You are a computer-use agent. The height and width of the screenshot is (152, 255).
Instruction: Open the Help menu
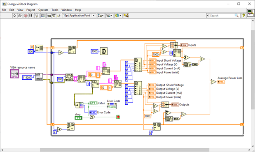(78, 10)
